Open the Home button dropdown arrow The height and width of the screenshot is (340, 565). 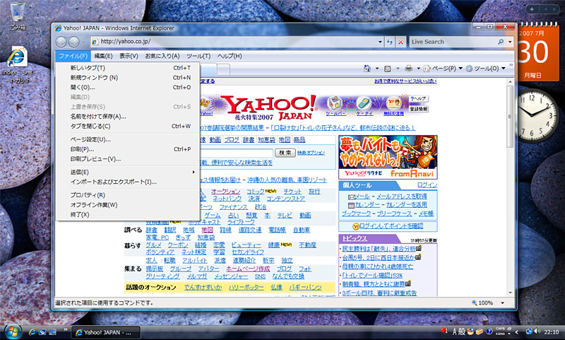pos(377,68)
